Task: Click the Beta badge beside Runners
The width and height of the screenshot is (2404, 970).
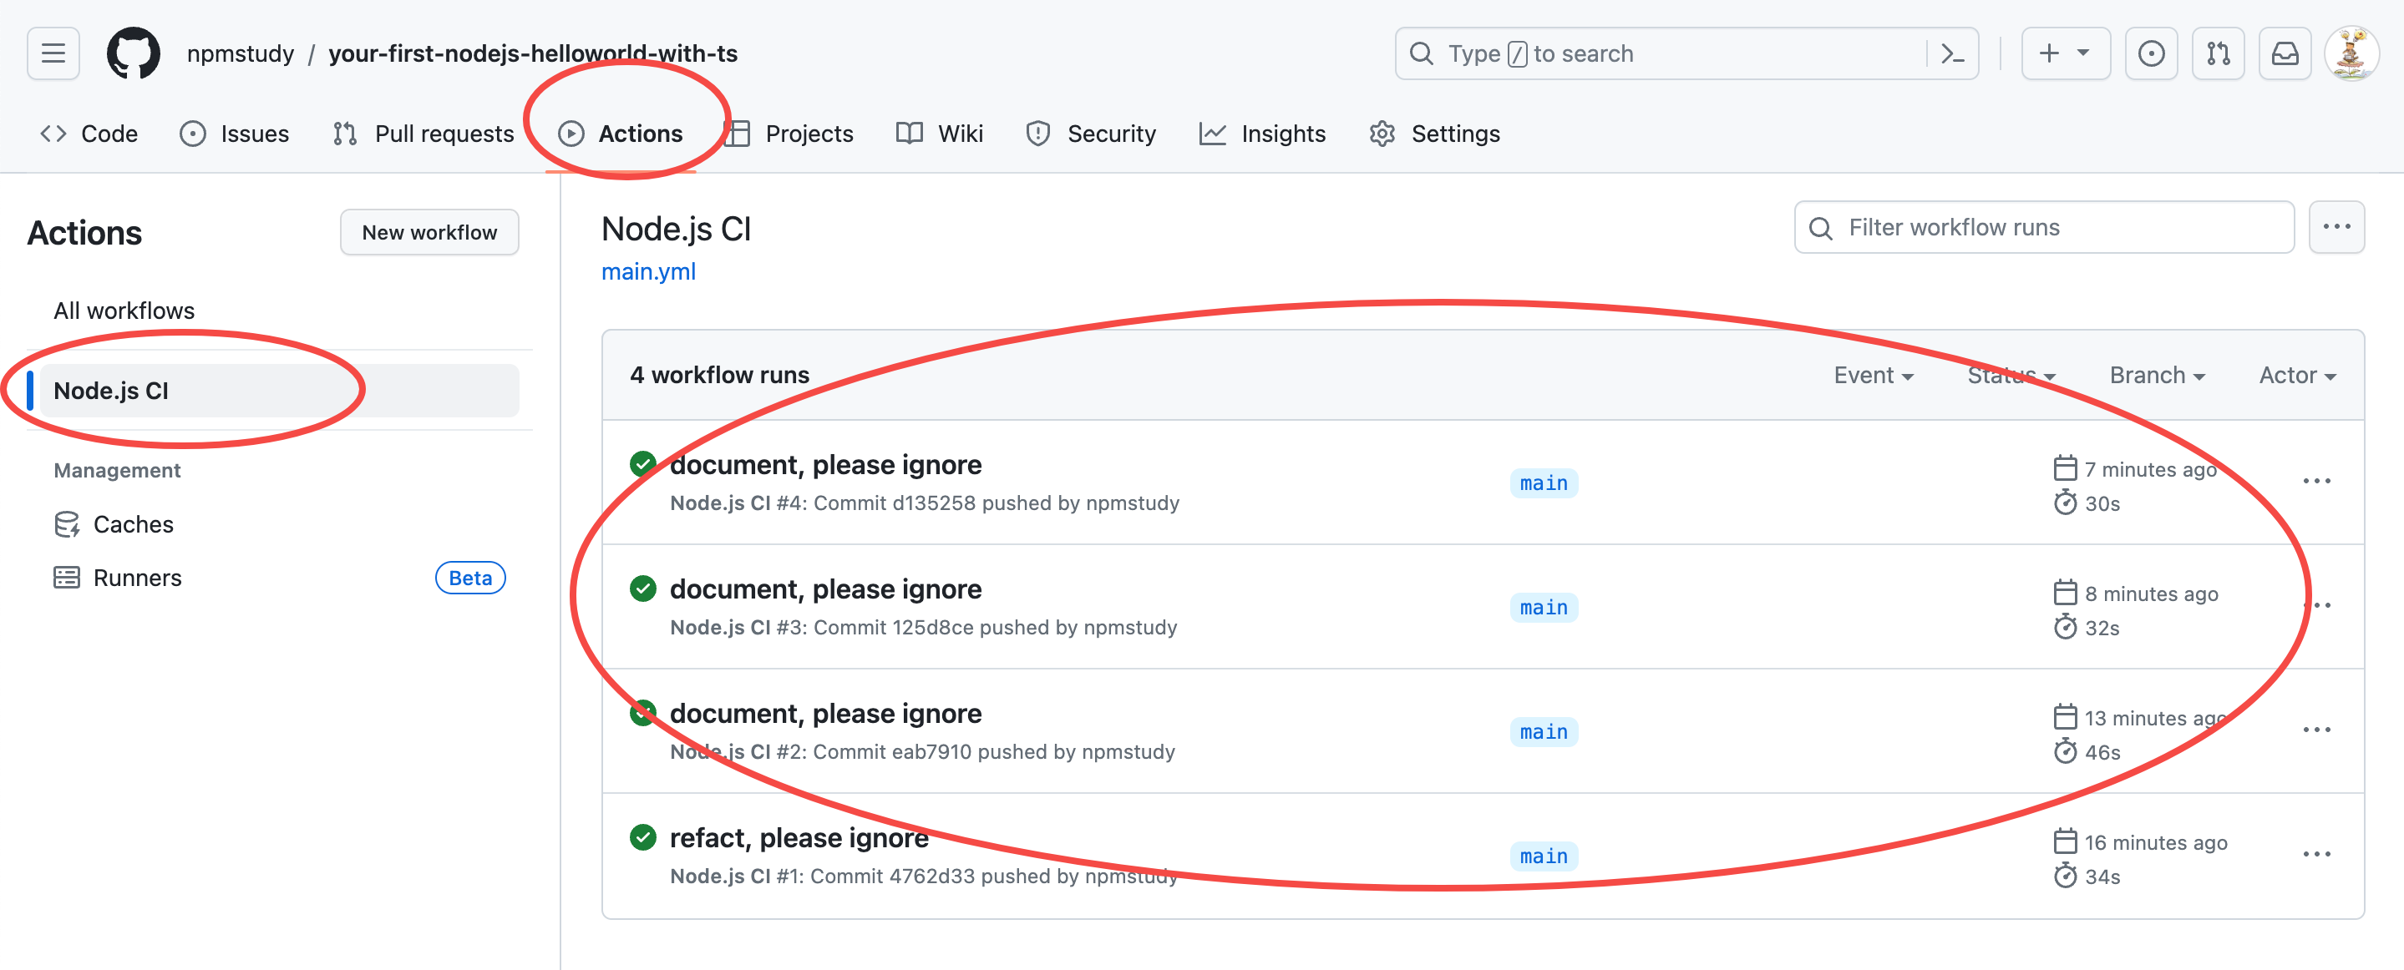Action: 470,578
